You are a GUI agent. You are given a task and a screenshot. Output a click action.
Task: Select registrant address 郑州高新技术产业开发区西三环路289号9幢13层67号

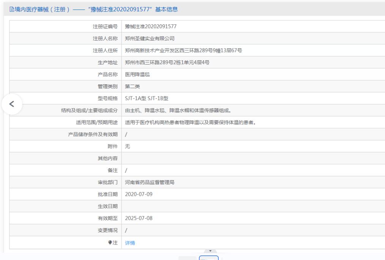(x=183, y=50)
